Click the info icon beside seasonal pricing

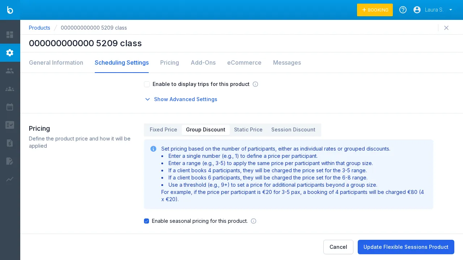254,221
